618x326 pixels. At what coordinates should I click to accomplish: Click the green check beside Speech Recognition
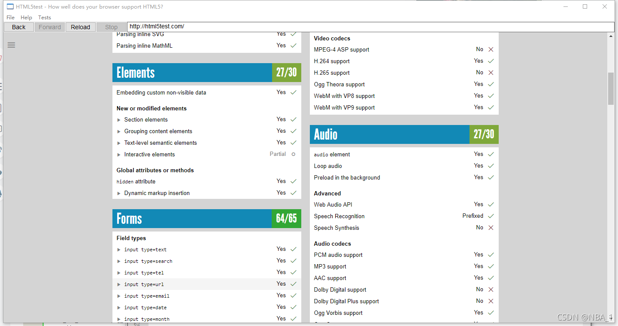coord(491,216)
